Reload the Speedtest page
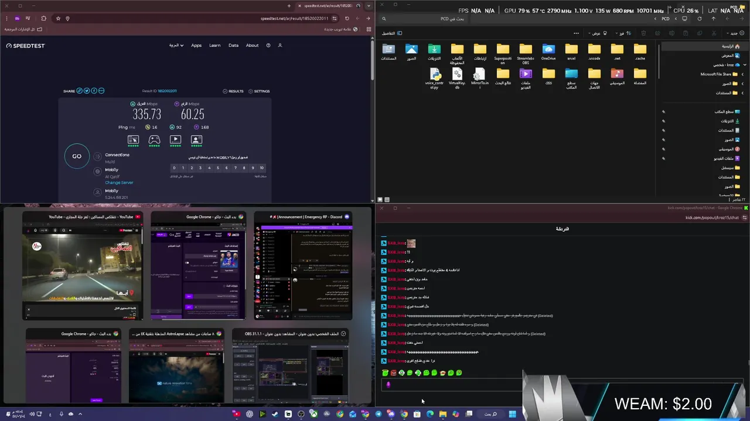The height and width of the screenshot is (421, 750). tap(347, 18)
